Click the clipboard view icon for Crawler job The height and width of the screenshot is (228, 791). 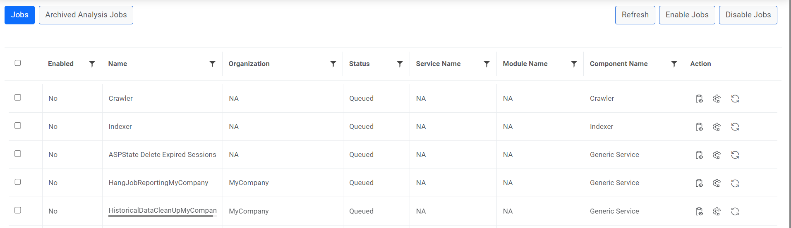click(699, 99)
